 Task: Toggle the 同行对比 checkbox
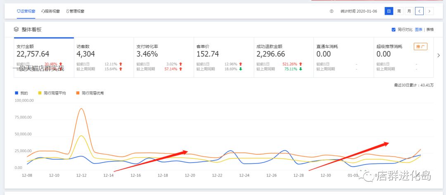(x=394, y=30)
